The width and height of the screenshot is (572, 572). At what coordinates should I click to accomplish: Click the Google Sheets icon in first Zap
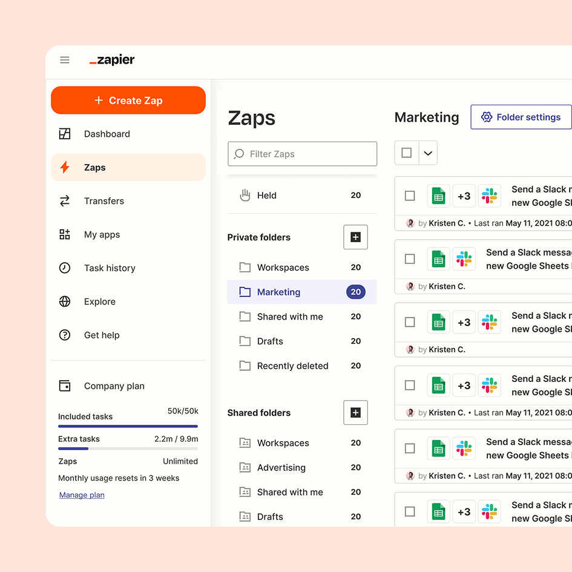tap(438, 196)
